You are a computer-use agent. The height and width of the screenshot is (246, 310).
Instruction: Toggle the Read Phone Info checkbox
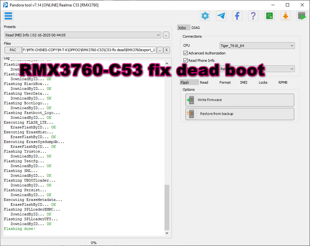pos(186,61)
